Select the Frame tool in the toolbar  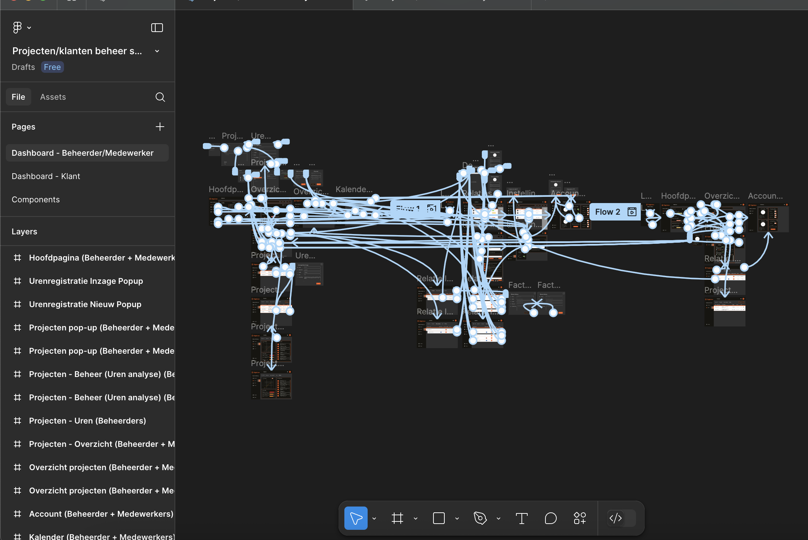[x=397, y=518]
